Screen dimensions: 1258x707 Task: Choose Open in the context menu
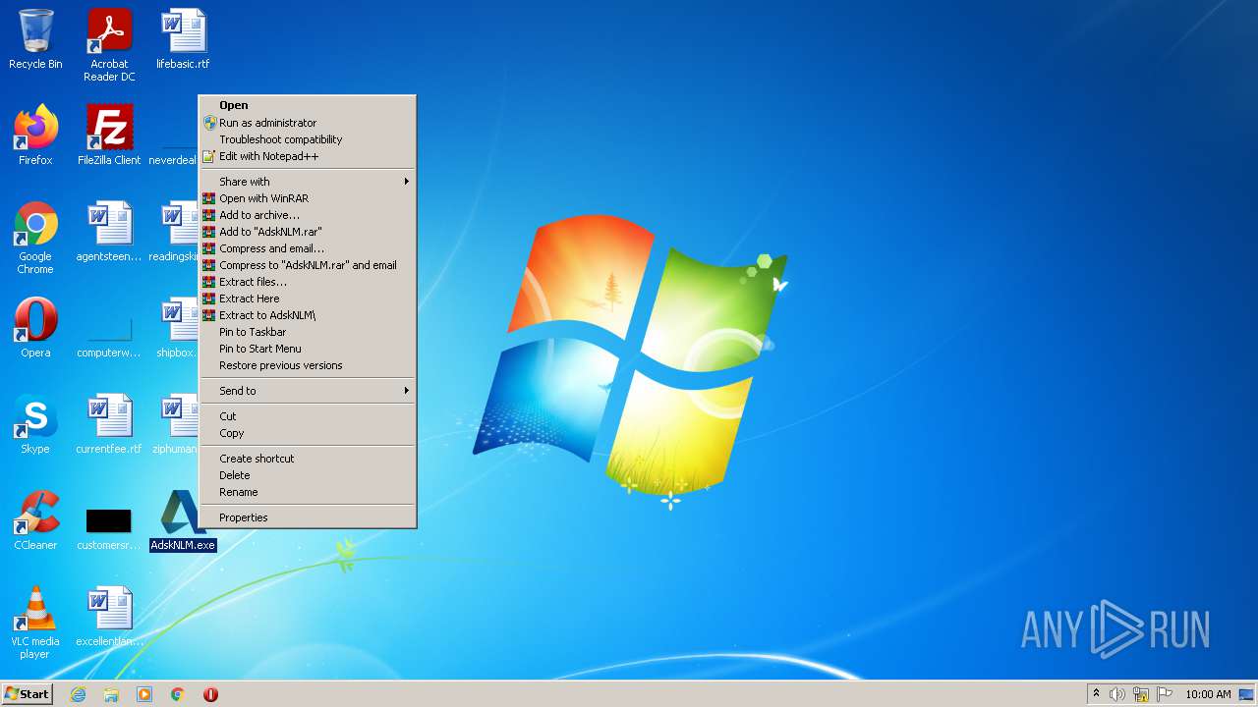308,105
